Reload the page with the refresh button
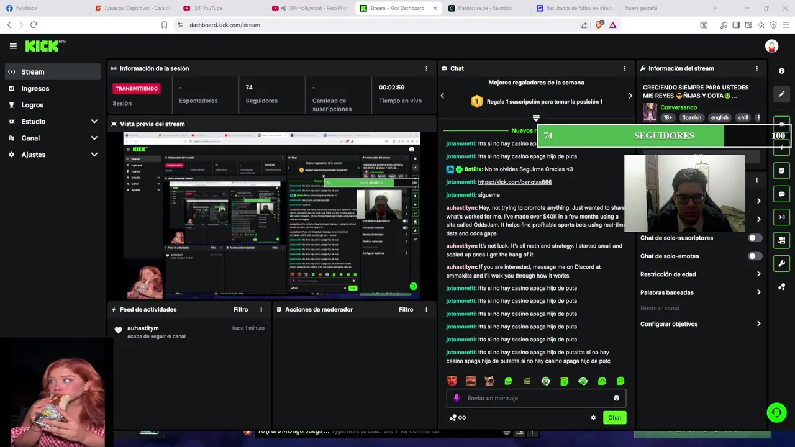 click(x=34, y=25)
